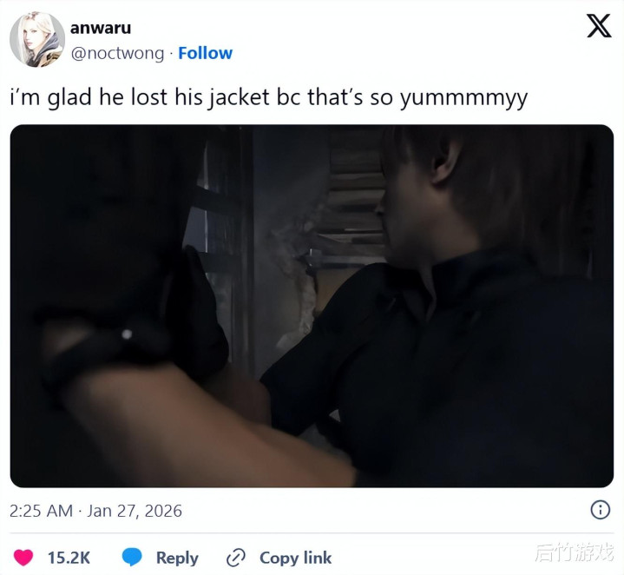Open the 2:25 AM Jan 27, 2026 timestamp

click(95, 511)
